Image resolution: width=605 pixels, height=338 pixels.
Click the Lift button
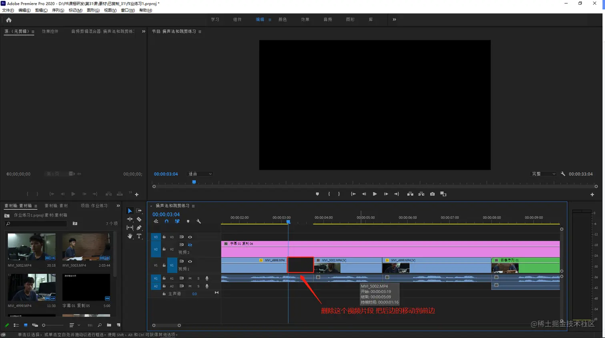(x=410, y=194)
